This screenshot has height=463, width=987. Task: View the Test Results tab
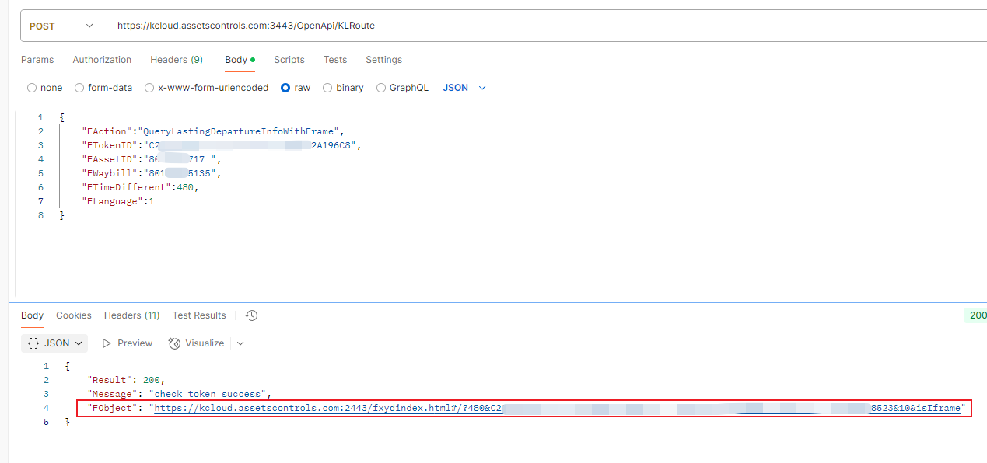(199, 315)
